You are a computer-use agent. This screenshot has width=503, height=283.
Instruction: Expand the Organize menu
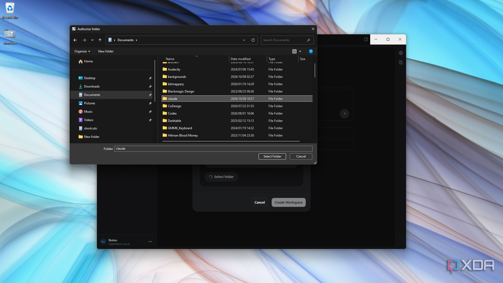click(82, 51)
